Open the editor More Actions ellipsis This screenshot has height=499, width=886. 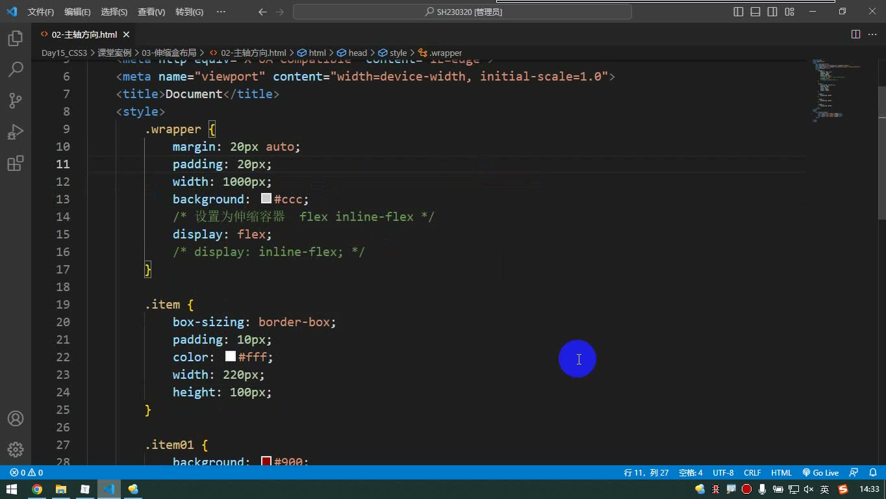872,34
